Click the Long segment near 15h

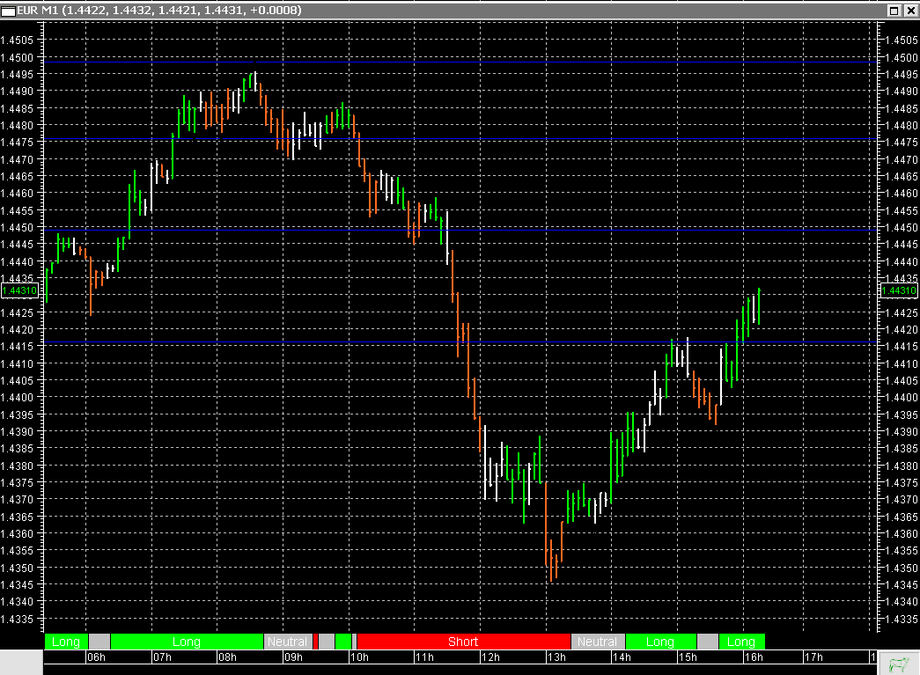(x=661, y=642)
